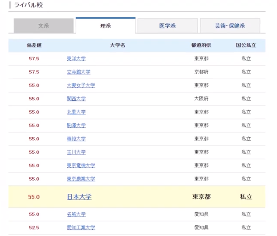Click 東京都 in 北里大学 row

[x=201, y=112]
